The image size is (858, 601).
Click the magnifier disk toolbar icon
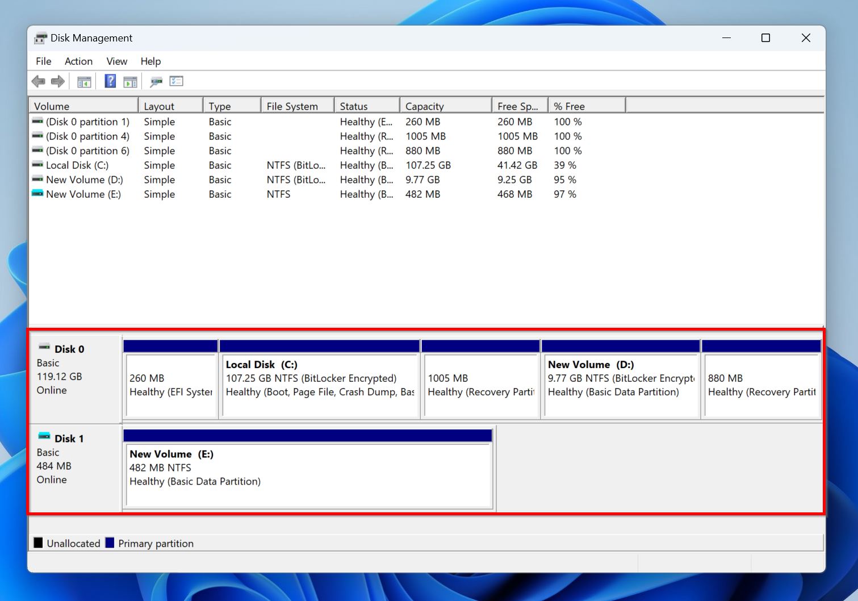tap(155, 81)
